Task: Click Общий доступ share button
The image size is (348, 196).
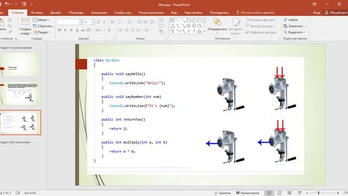Action: click(336, 13)
